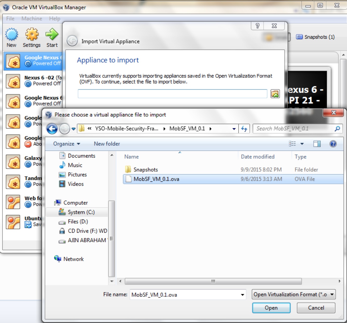Open the Machine menu
This screenshot has width=347, height=323.
[x=32, y=18]
